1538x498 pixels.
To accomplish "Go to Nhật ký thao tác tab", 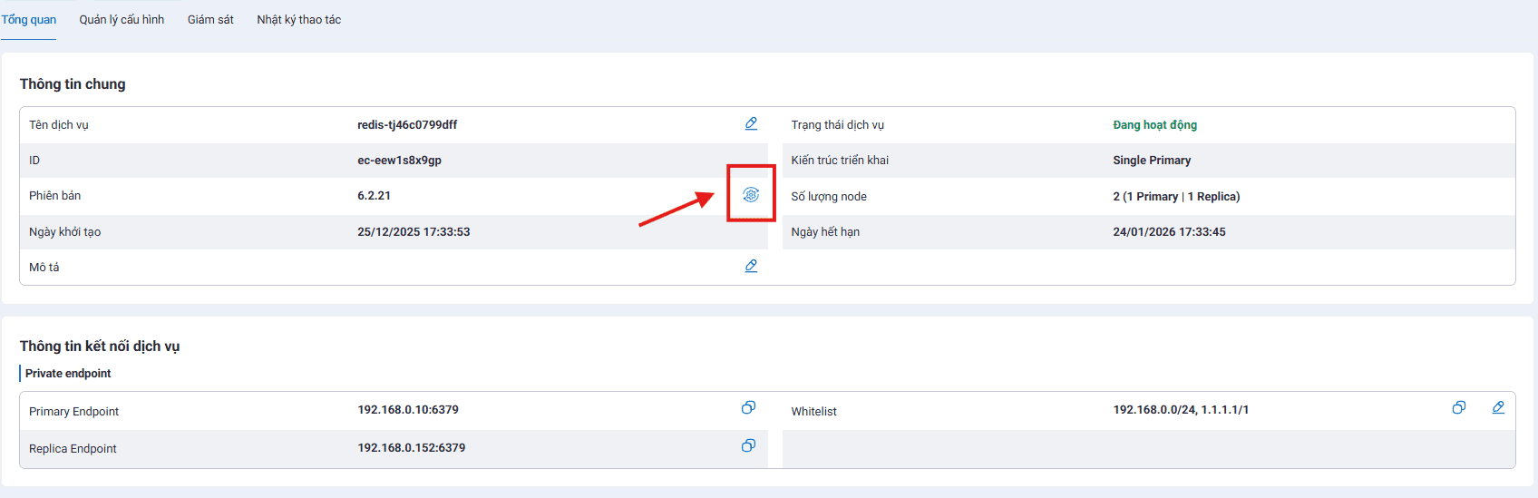I will (x=298, y=19).
